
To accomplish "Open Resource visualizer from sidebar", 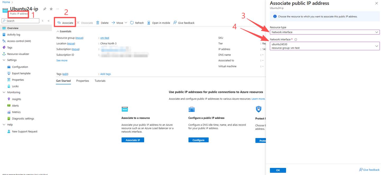I will pos(18,54).
